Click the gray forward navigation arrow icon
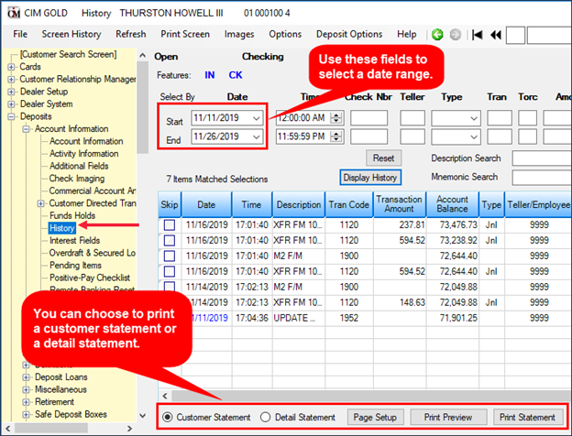572x436 pixels. tap(455, 35)
